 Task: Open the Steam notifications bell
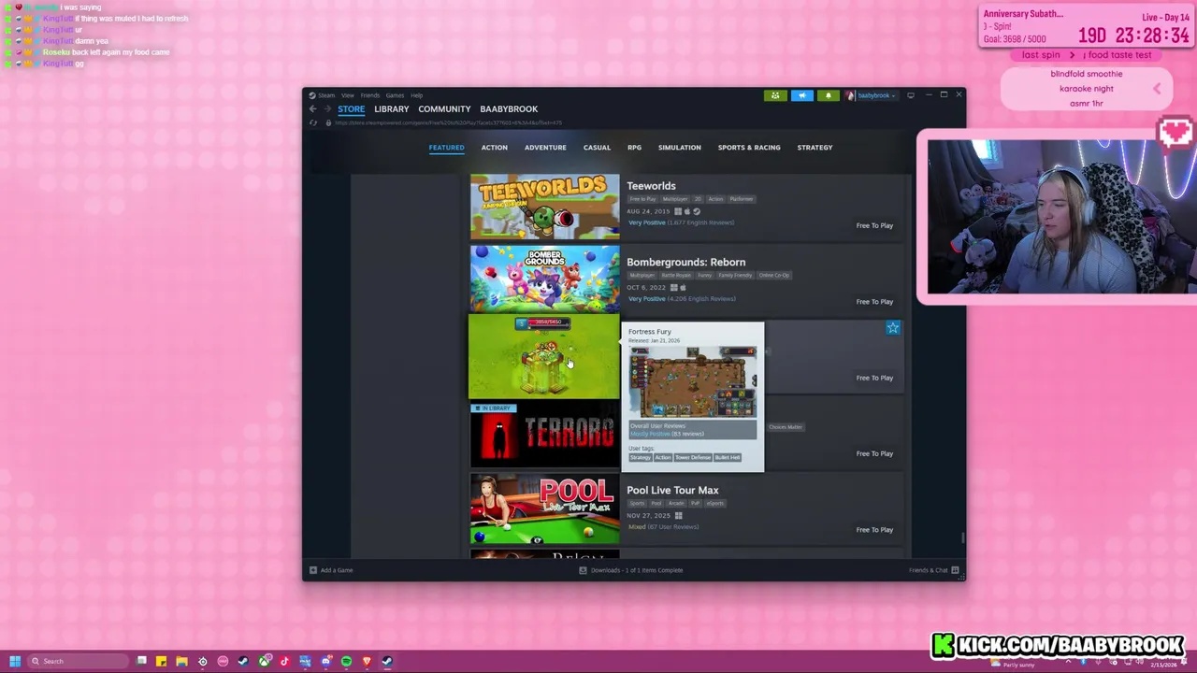point(829,95)
